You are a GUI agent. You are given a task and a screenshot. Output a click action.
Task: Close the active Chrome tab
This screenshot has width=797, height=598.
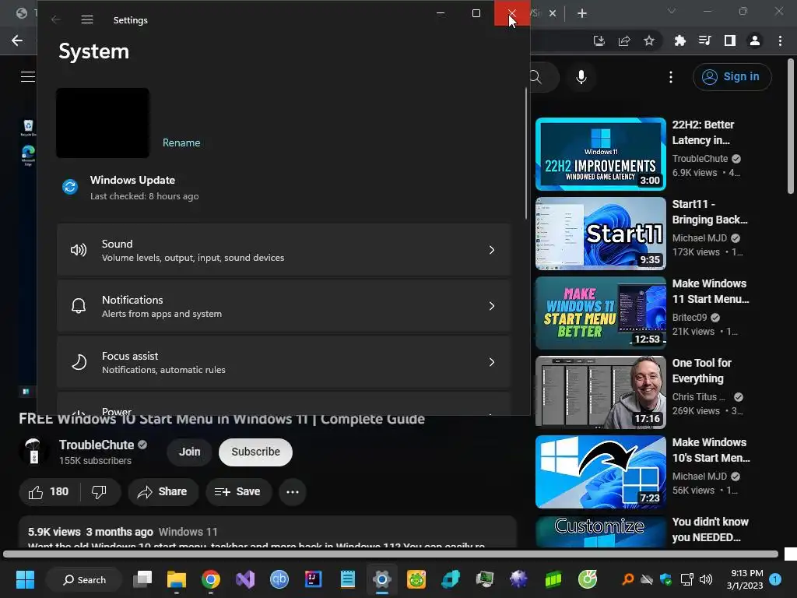[x=553, y=13]
